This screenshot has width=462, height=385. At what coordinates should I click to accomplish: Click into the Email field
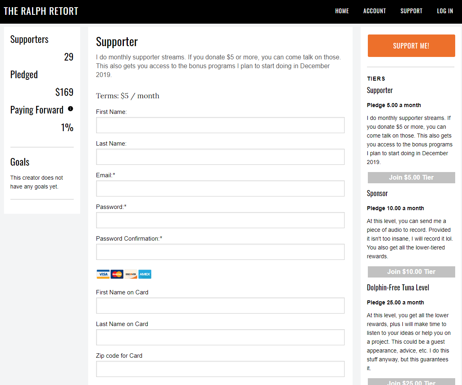click(220, 188)
